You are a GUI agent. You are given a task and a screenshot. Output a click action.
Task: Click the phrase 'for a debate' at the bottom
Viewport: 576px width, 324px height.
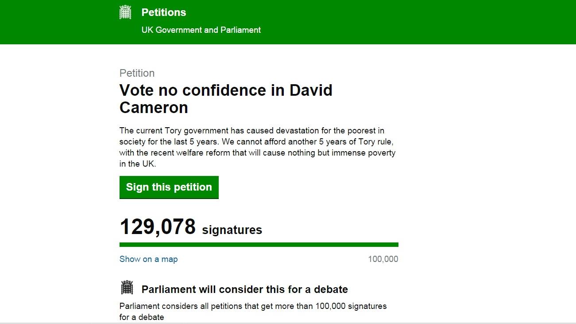pos(142,317)
